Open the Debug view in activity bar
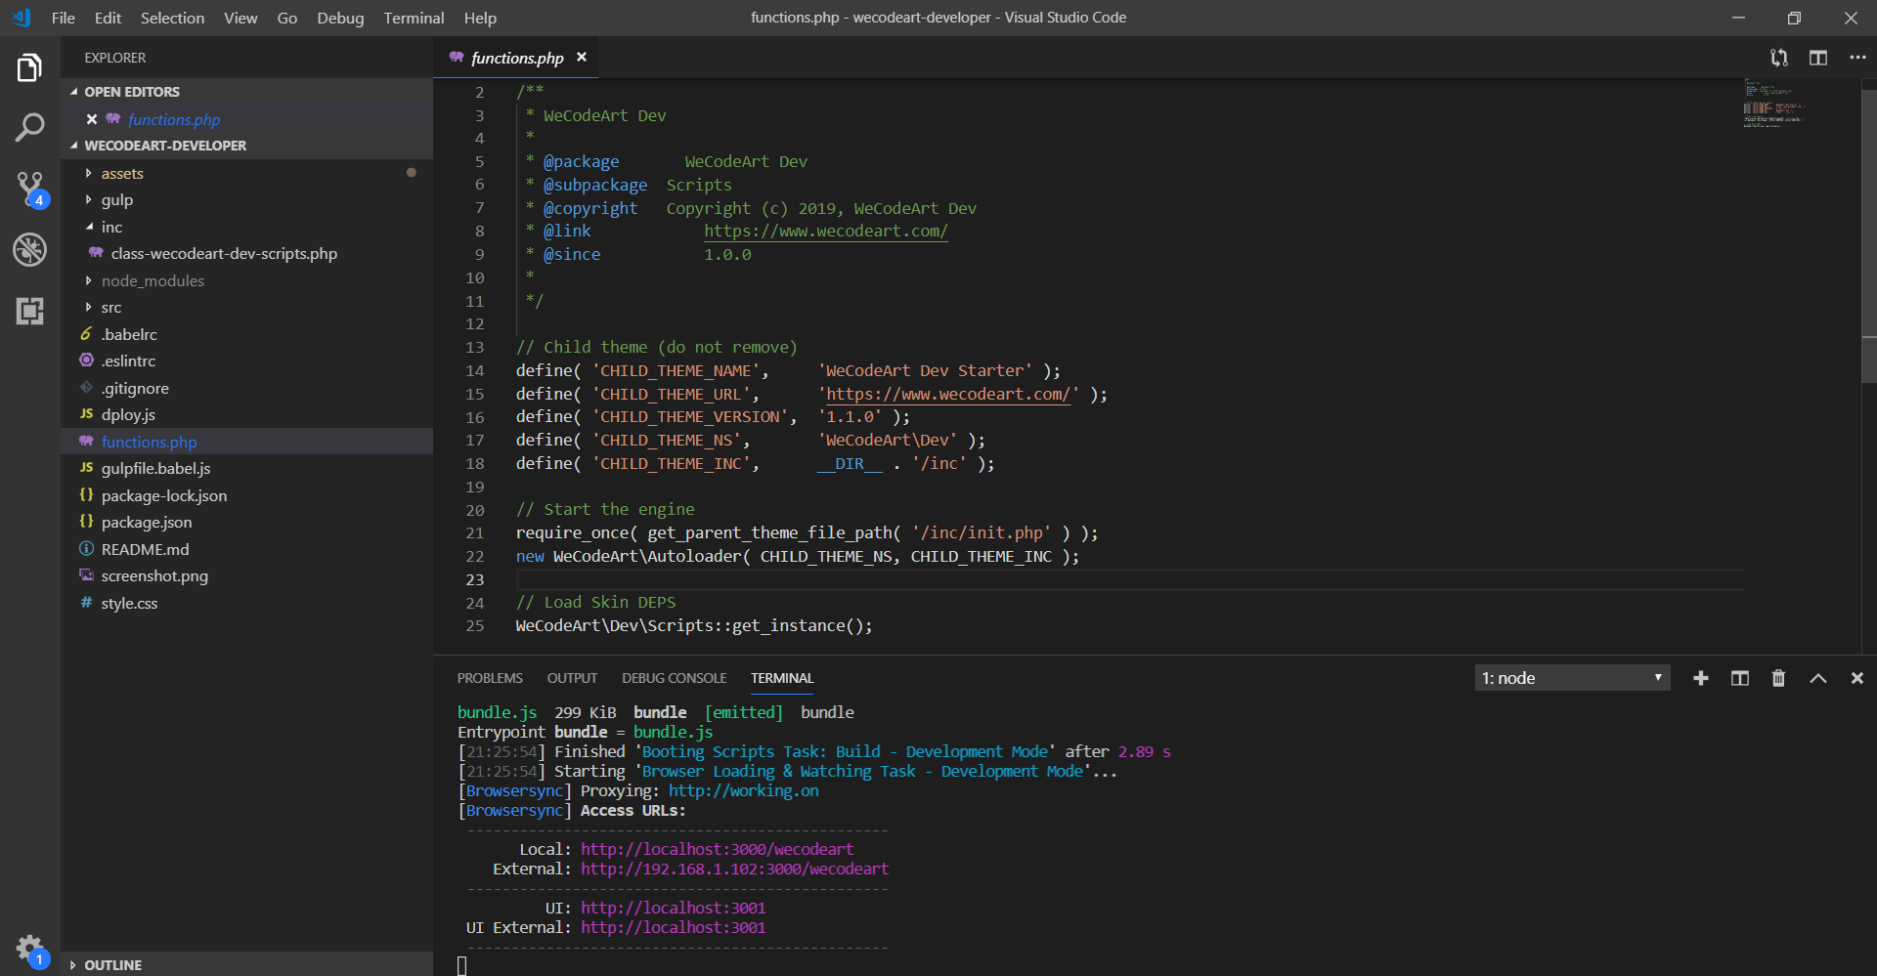The height and width of the screenshot is (976, 1877). 29,250
